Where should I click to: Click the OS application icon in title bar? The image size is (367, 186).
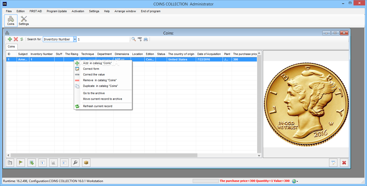click(4, 4)
